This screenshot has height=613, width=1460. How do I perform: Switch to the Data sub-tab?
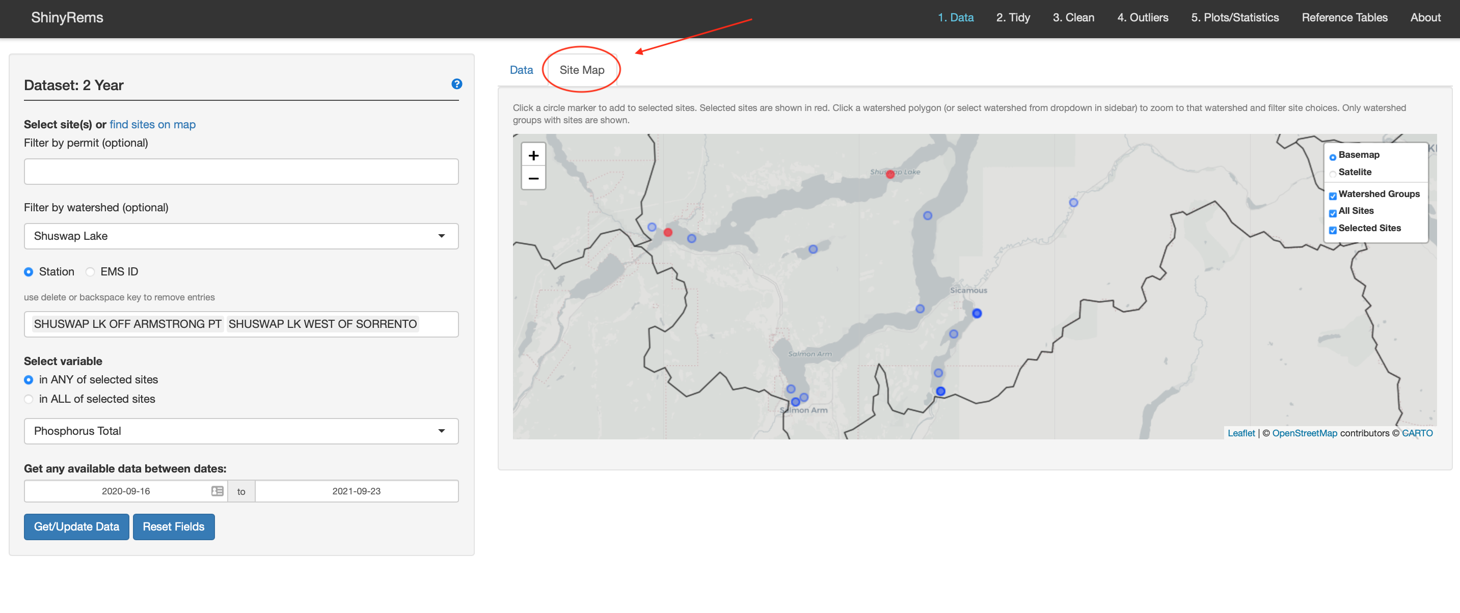(521, 70)
